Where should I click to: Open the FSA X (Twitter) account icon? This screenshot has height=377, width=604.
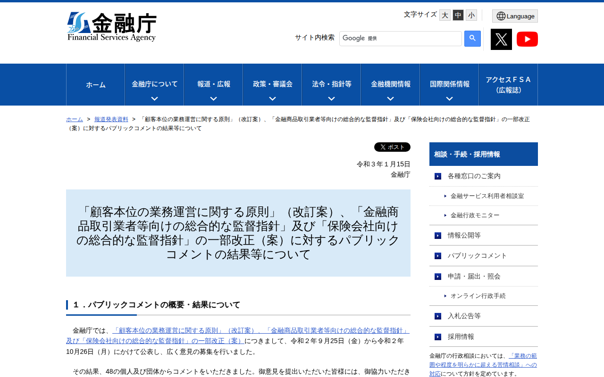point(501,39)
